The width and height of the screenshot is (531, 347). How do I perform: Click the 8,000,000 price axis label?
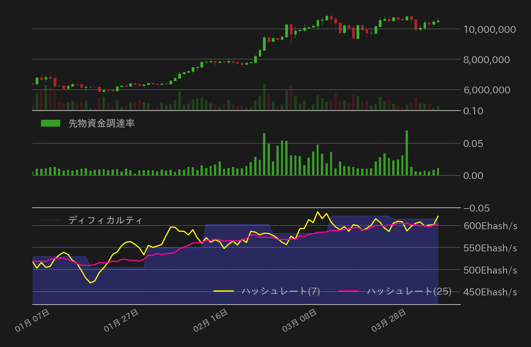487,60
